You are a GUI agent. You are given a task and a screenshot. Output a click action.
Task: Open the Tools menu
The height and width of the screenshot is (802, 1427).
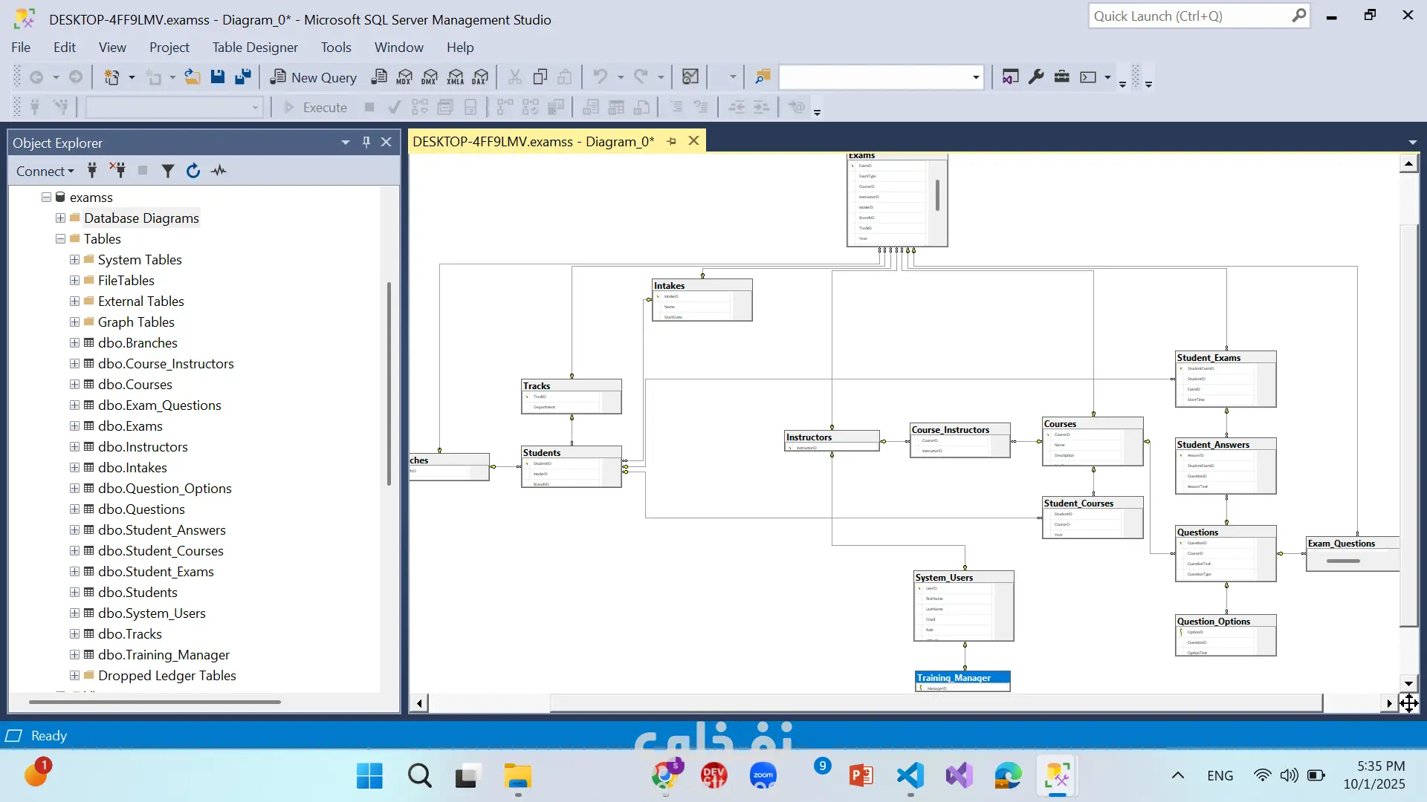click(336, 48)
